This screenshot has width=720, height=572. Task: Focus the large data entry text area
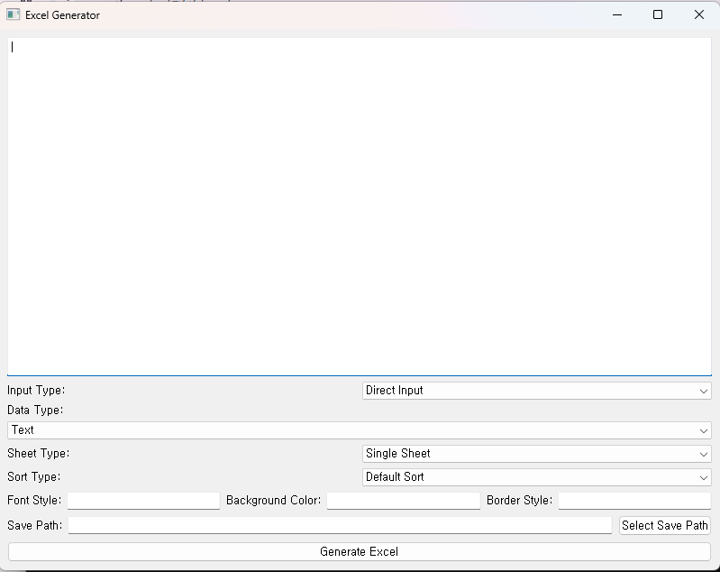point(359,206)
